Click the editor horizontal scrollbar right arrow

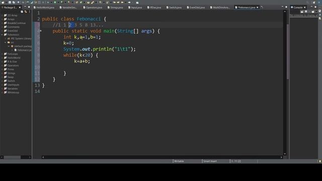pos(281,157)
